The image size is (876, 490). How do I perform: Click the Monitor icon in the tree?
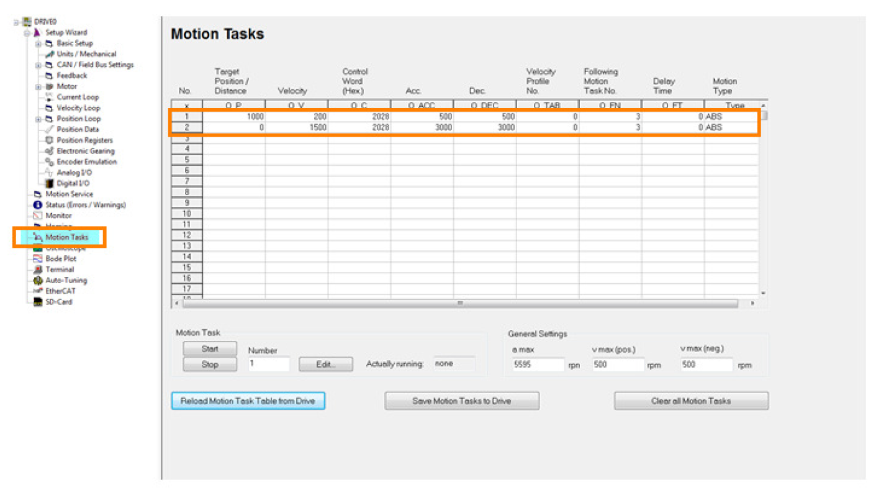click(x=38, y=216)
